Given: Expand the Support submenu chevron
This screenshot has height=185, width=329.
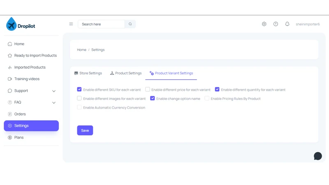Looking at the screenshot, I should 54,91.
